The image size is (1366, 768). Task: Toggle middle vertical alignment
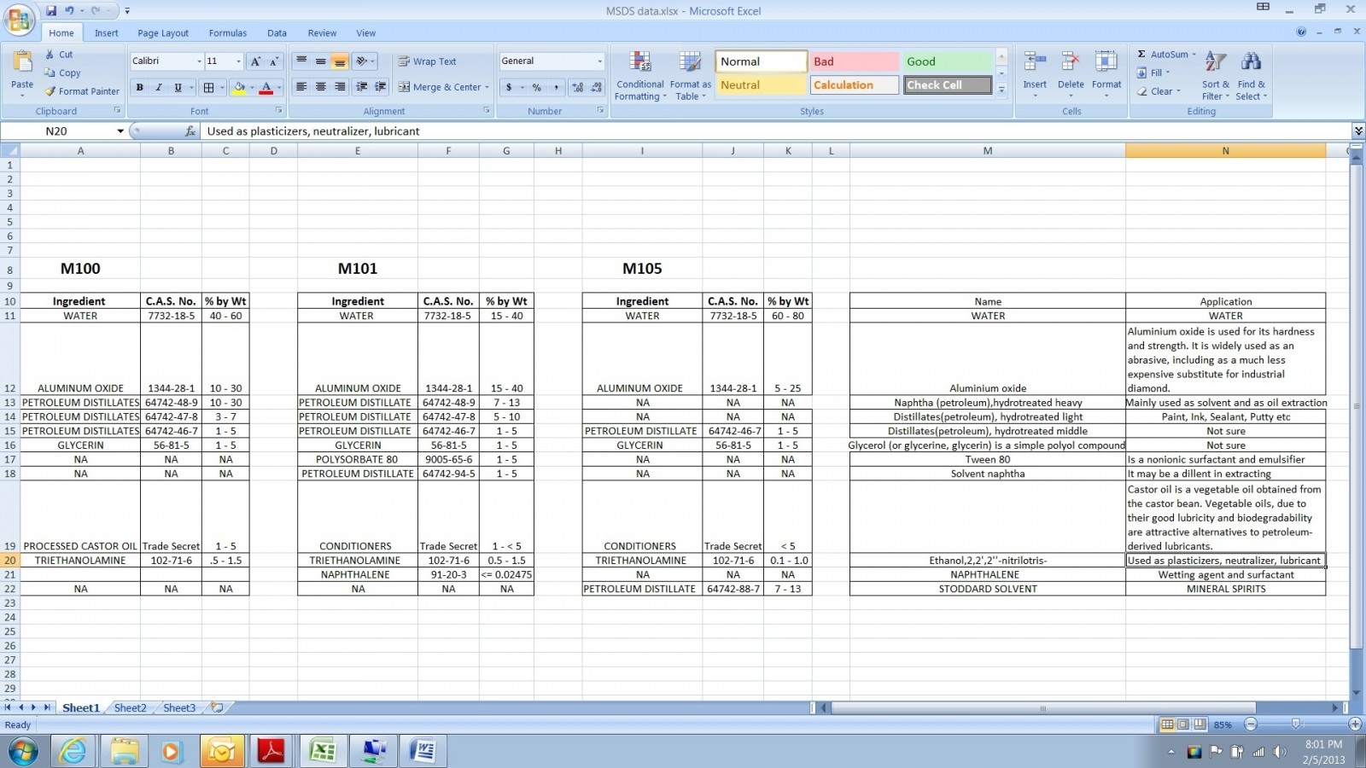click(x=321, y=61)
